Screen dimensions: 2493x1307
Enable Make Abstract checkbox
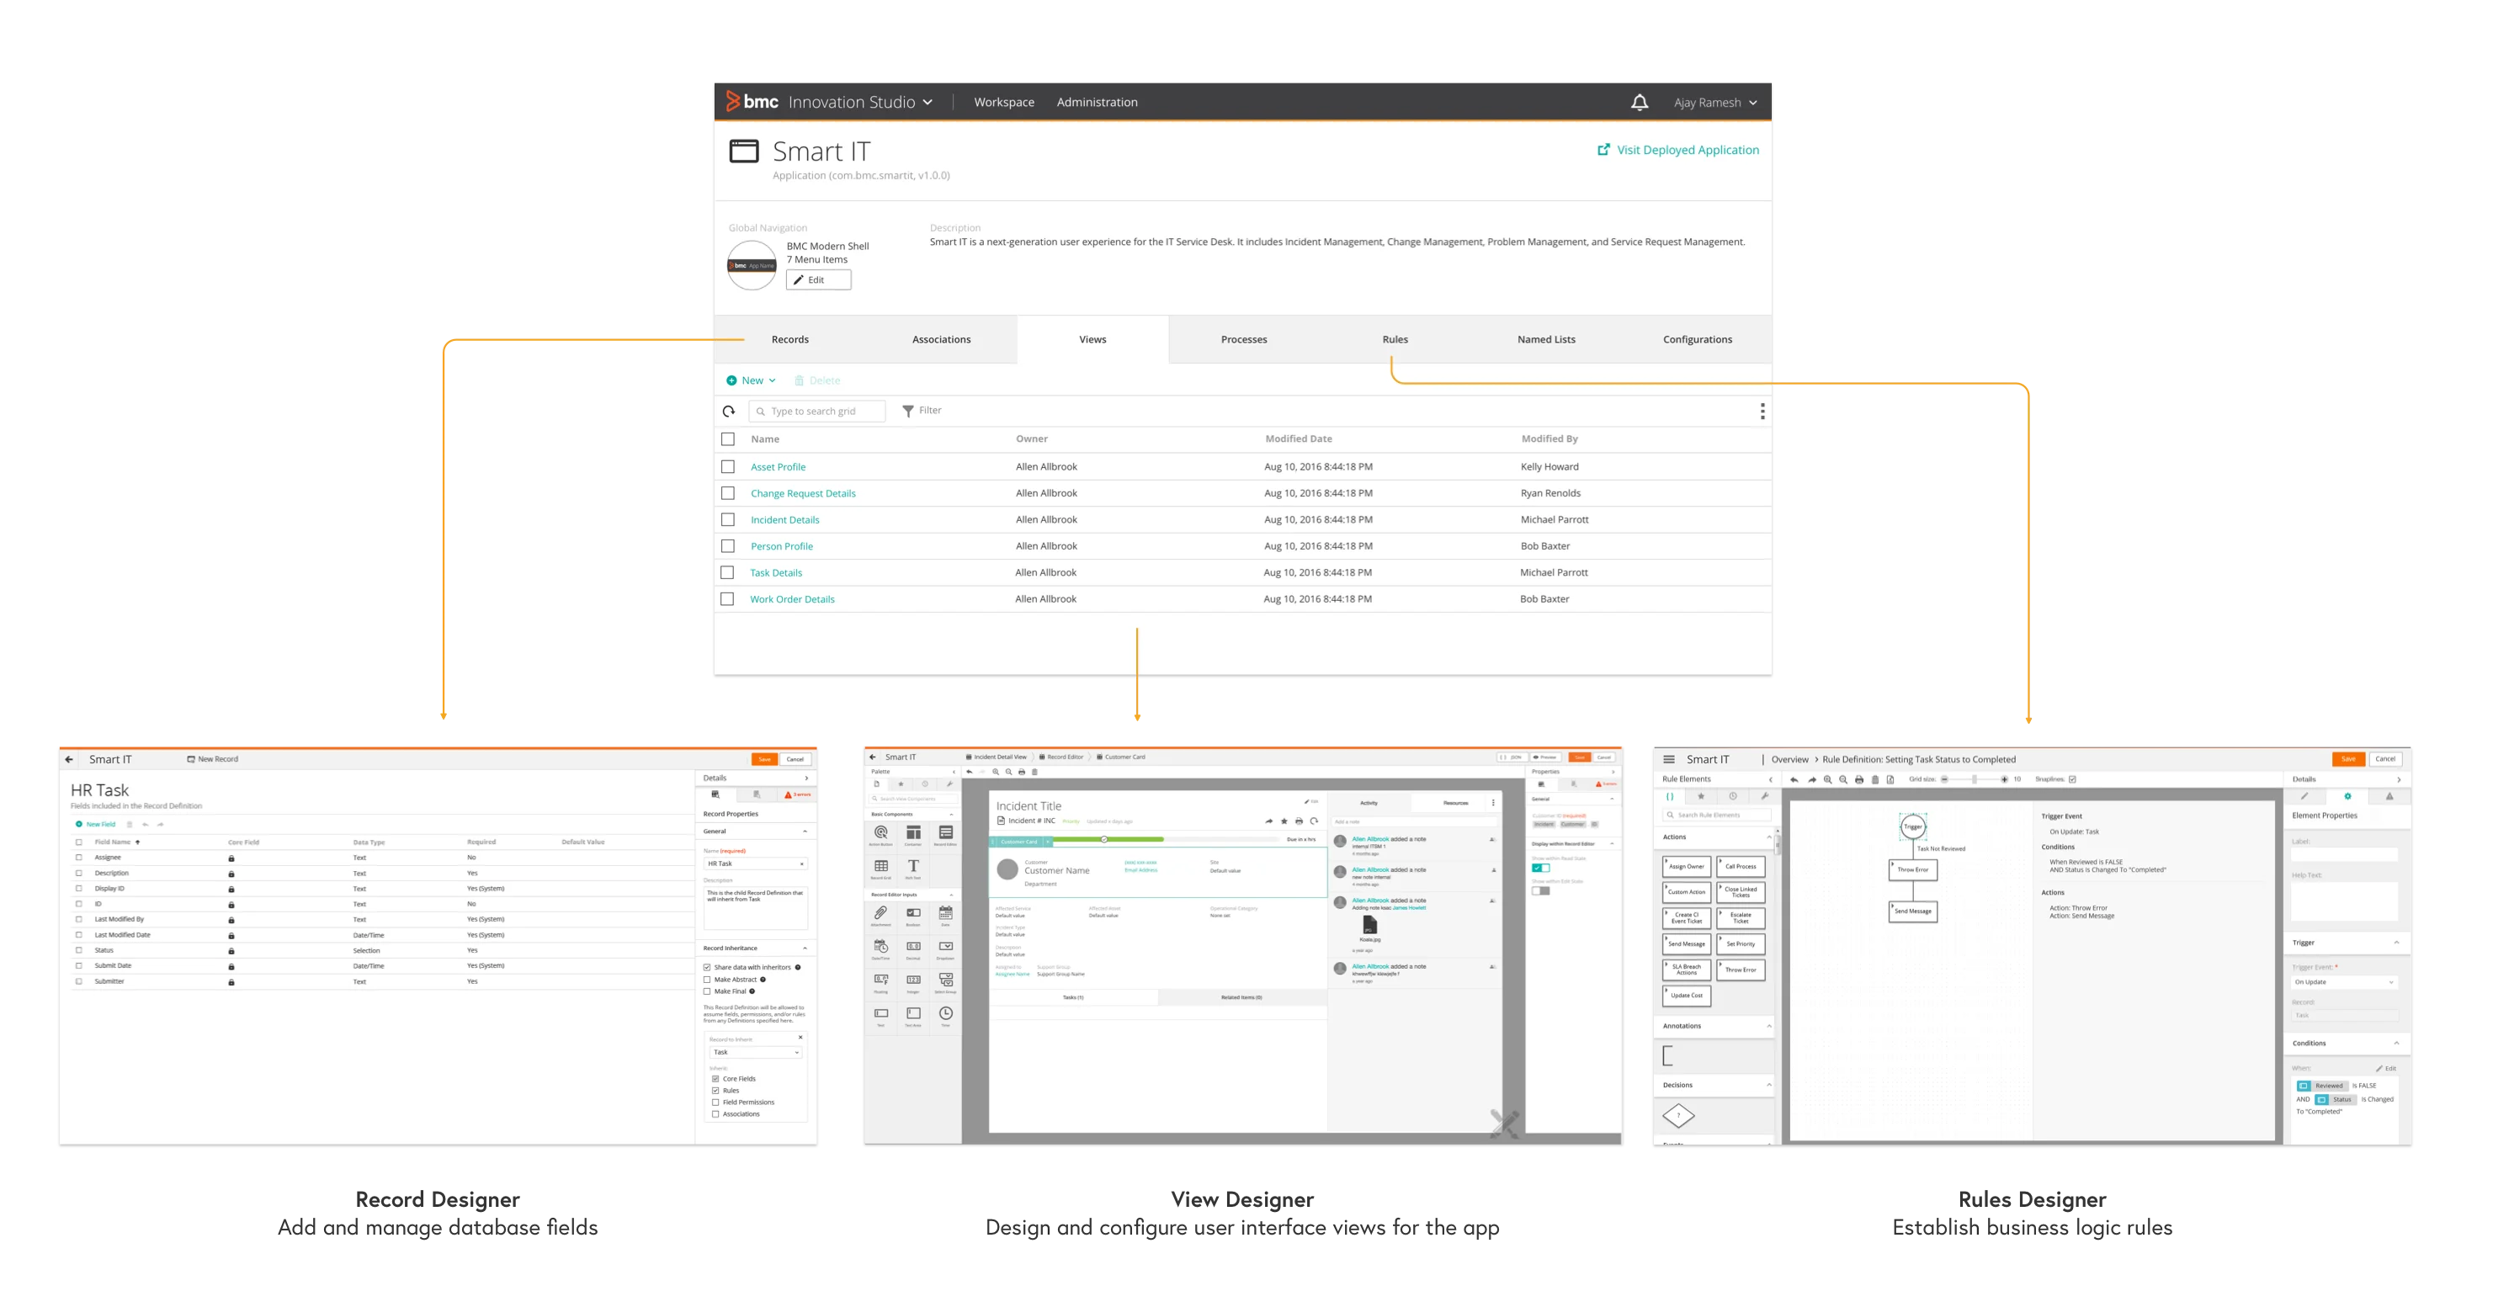coord(708,980)
